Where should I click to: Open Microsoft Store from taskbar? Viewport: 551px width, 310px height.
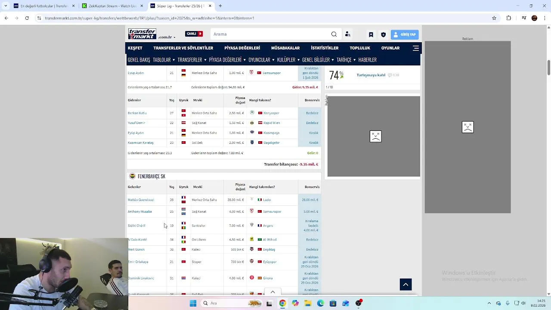(333, 303)
